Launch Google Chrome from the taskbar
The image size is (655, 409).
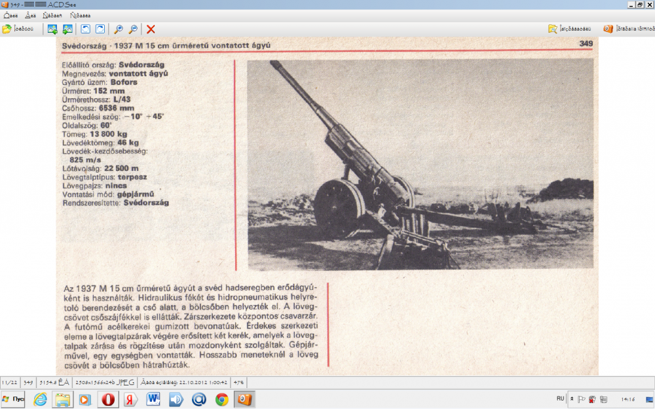point(222,399)
